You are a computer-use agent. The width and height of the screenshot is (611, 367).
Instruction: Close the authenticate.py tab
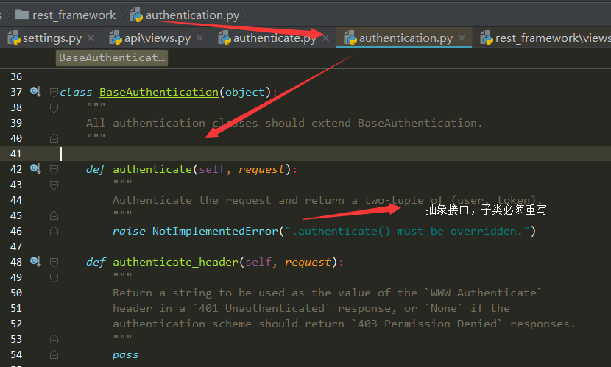tap(326, 38)
